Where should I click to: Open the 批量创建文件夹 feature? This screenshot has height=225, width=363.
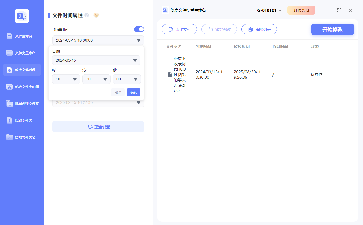coord(22,103)
